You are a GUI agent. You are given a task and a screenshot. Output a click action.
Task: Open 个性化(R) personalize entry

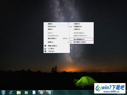(x=57, y=51)
